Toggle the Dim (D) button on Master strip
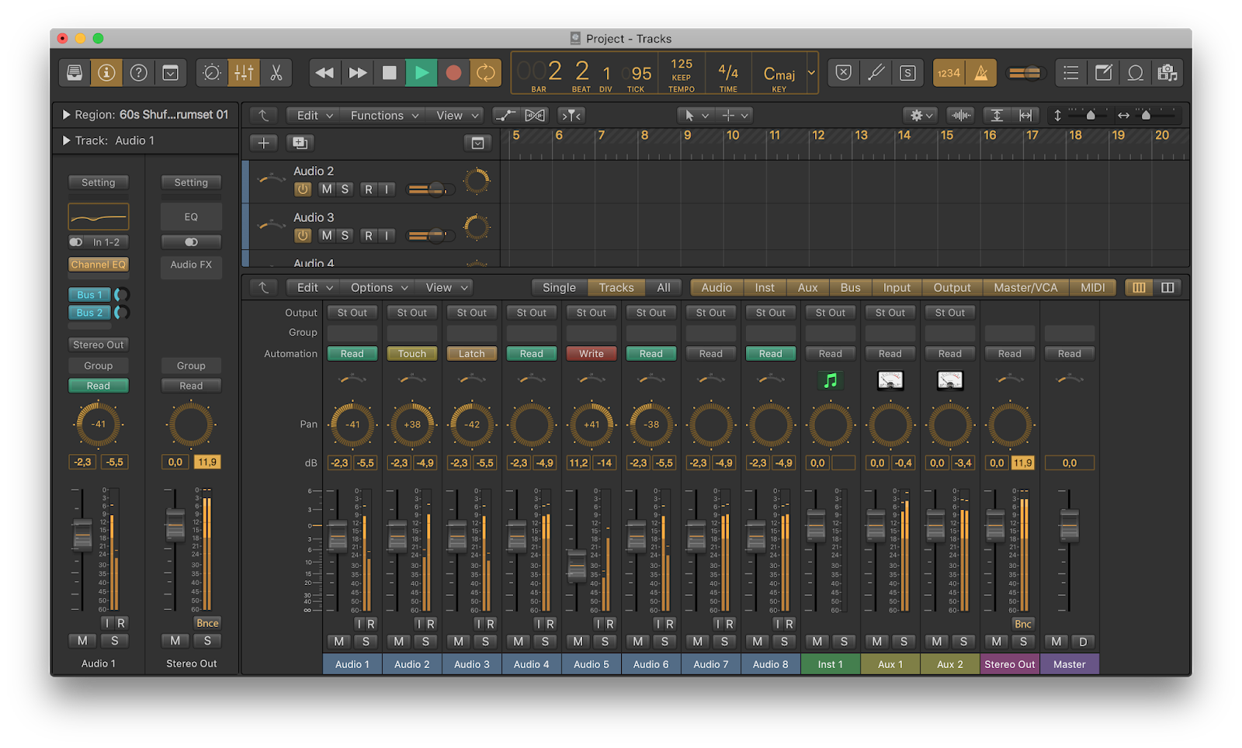1242x748 pixels. coord(1084,642)
